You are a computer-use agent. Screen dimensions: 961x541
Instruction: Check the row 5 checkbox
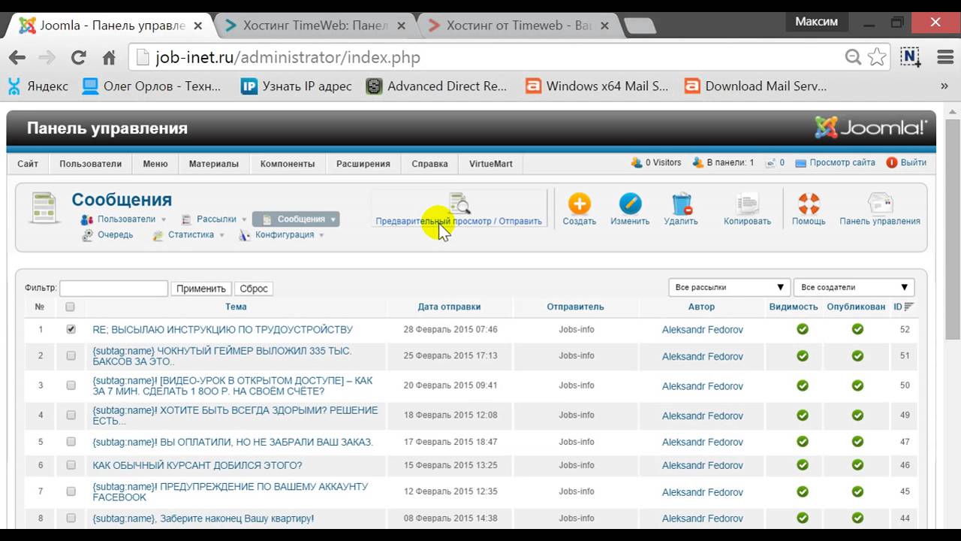(x=71, y=442)
